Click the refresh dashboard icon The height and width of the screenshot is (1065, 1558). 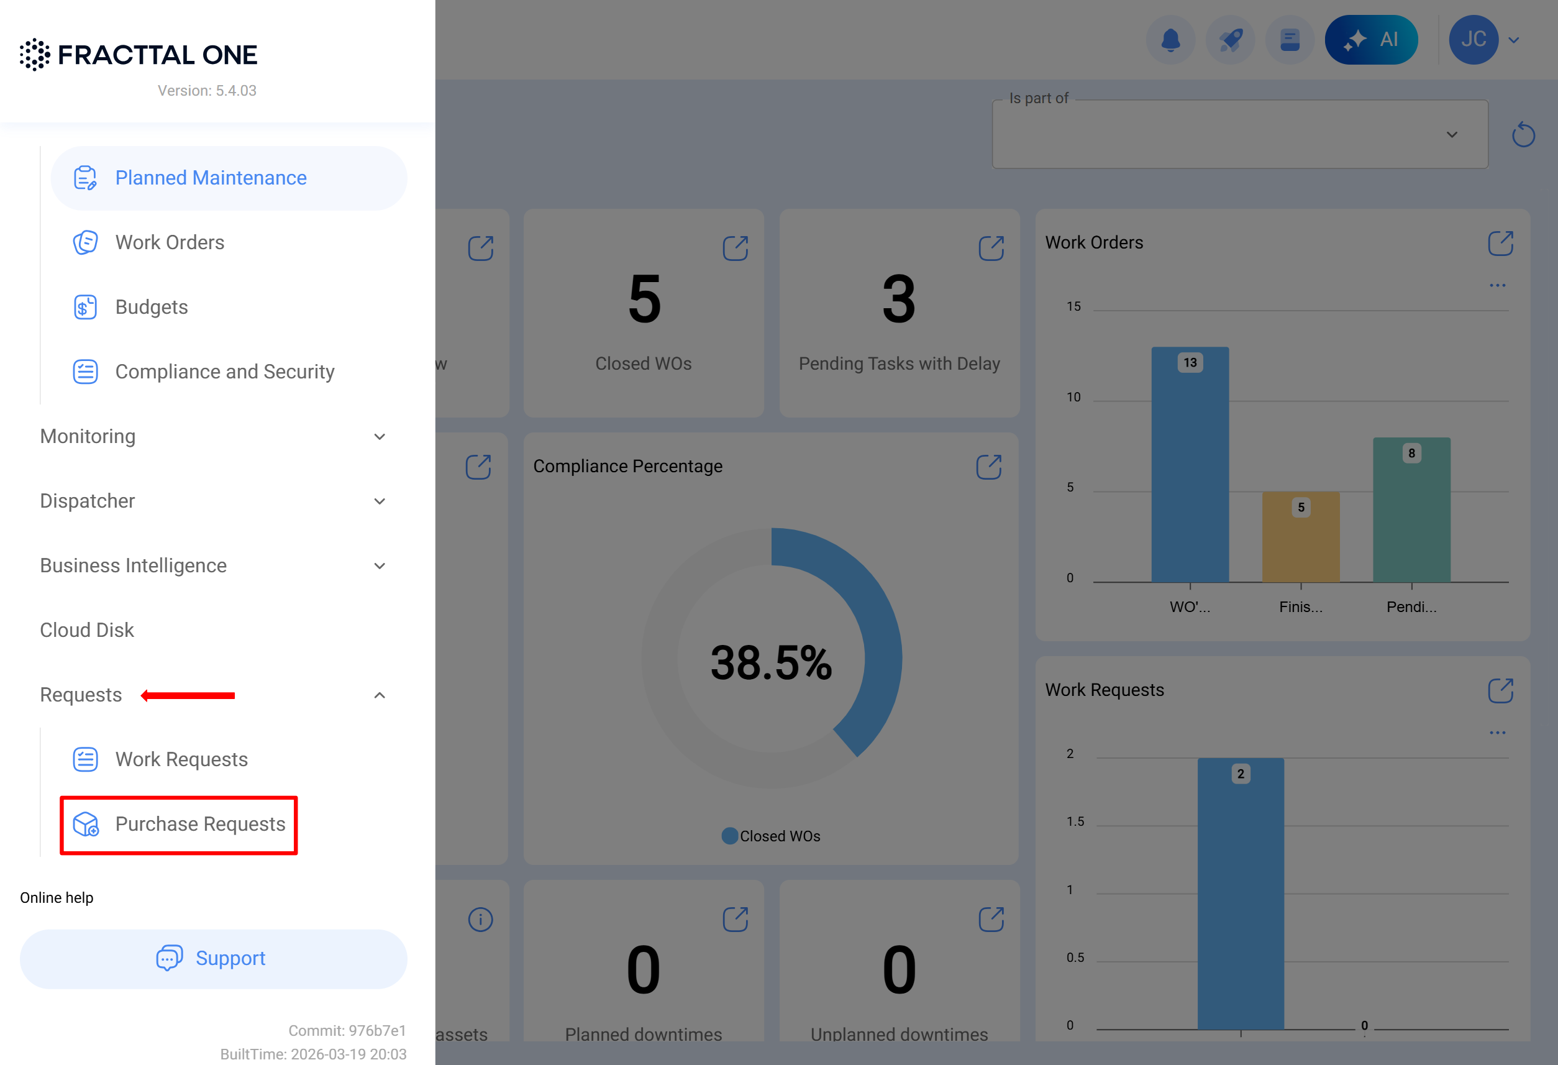(1523, 135)
